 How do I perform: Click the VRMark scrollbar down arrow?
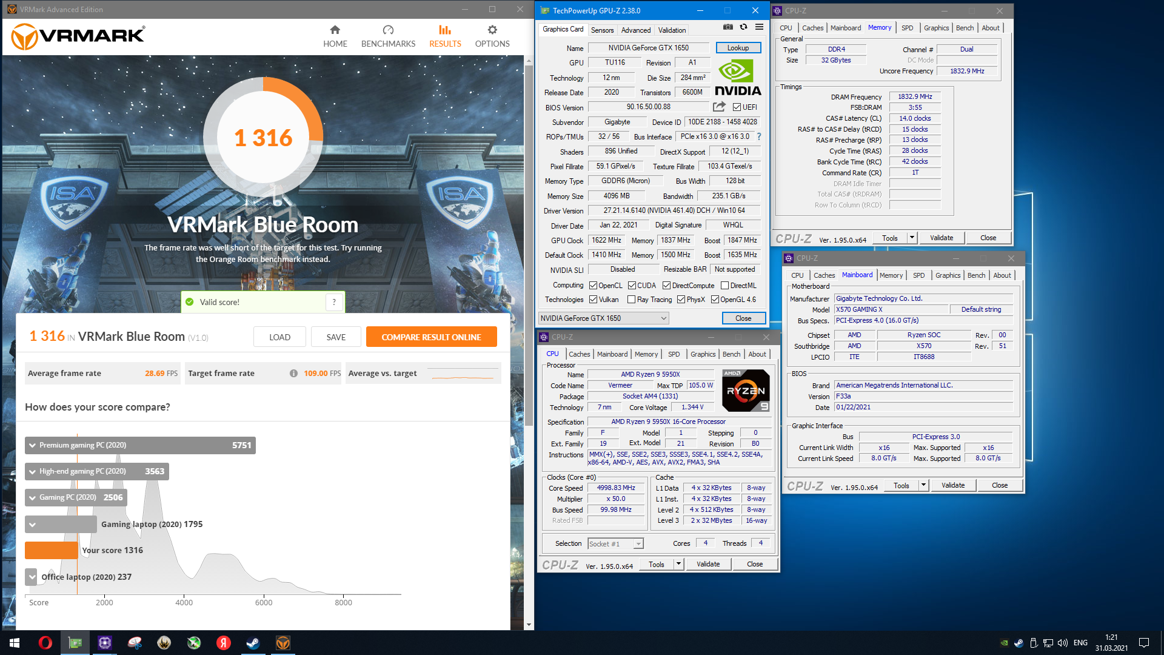pos(529,624)
